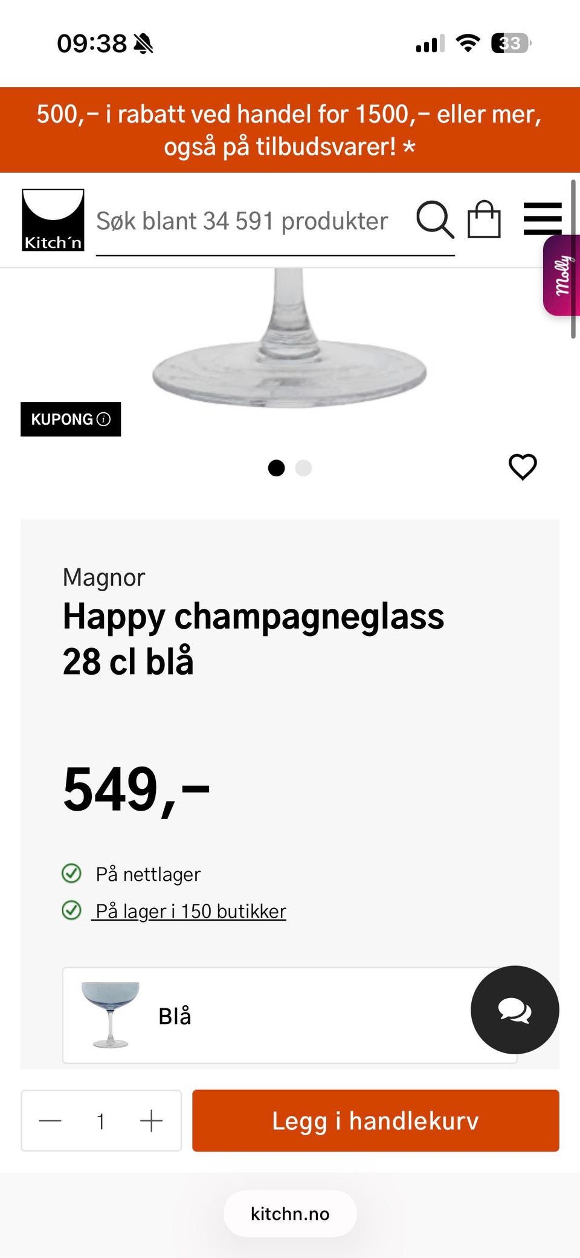This screenshot has width=580, height=1258.
Task: Open the shopping bag cart icon
Action: [x=484, y=219]
